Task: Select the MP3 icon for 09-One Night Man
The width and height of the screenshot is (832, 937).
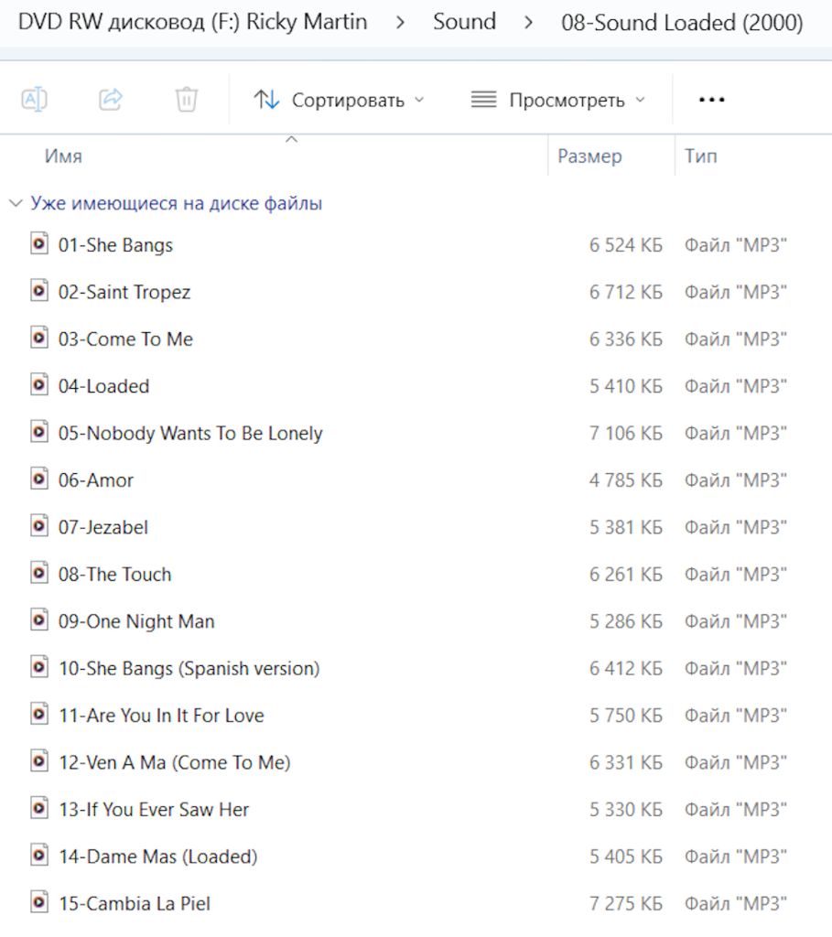Action: [x=39, y=620]
